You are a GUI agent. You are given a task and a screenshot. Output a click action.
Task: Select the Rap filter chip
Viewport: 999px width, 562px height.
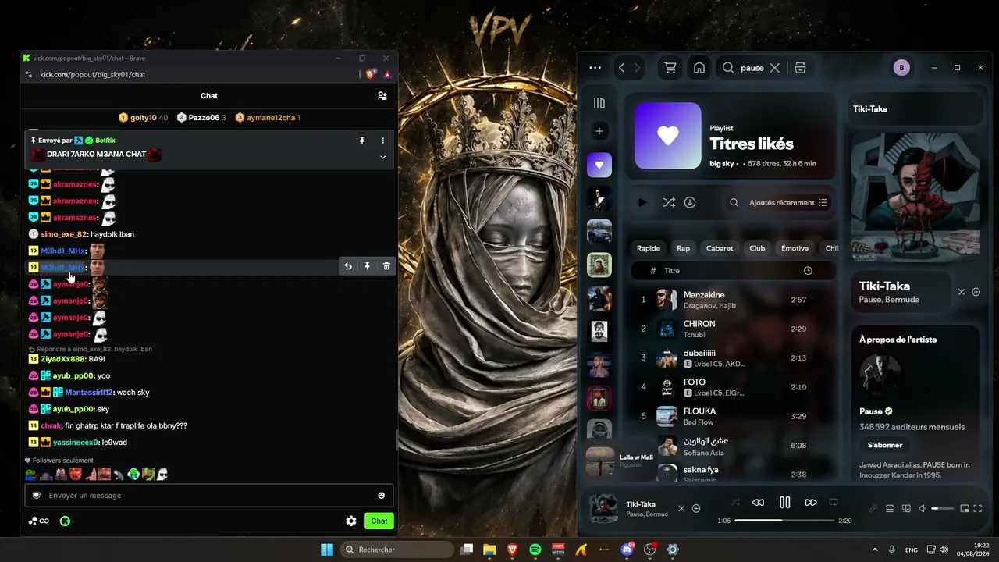(684, 248)
